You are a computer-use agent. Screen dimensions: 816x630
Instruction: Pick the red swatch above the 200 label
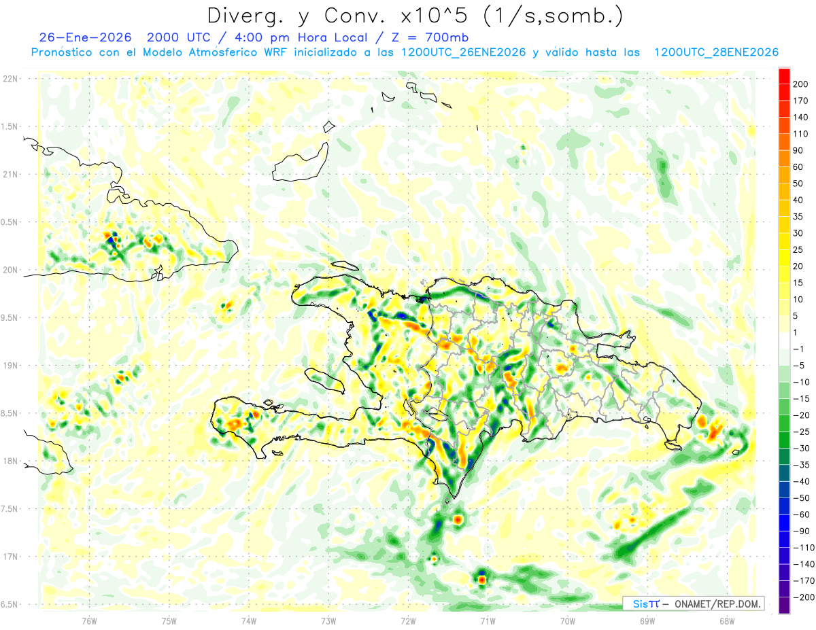(x=784, y=76)
